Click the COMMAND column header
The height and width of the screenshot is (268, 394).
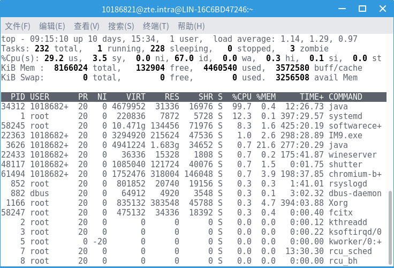tap(345, 97)
